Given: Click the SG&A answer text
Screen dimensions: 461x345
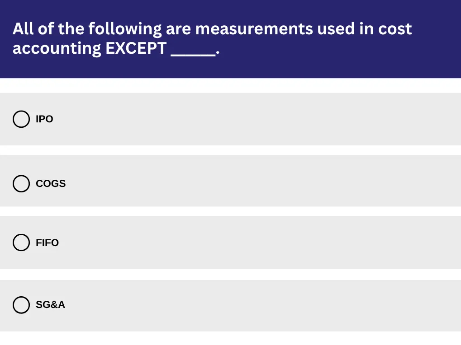Looking at the screenshot, I should [x=50, y=305].
